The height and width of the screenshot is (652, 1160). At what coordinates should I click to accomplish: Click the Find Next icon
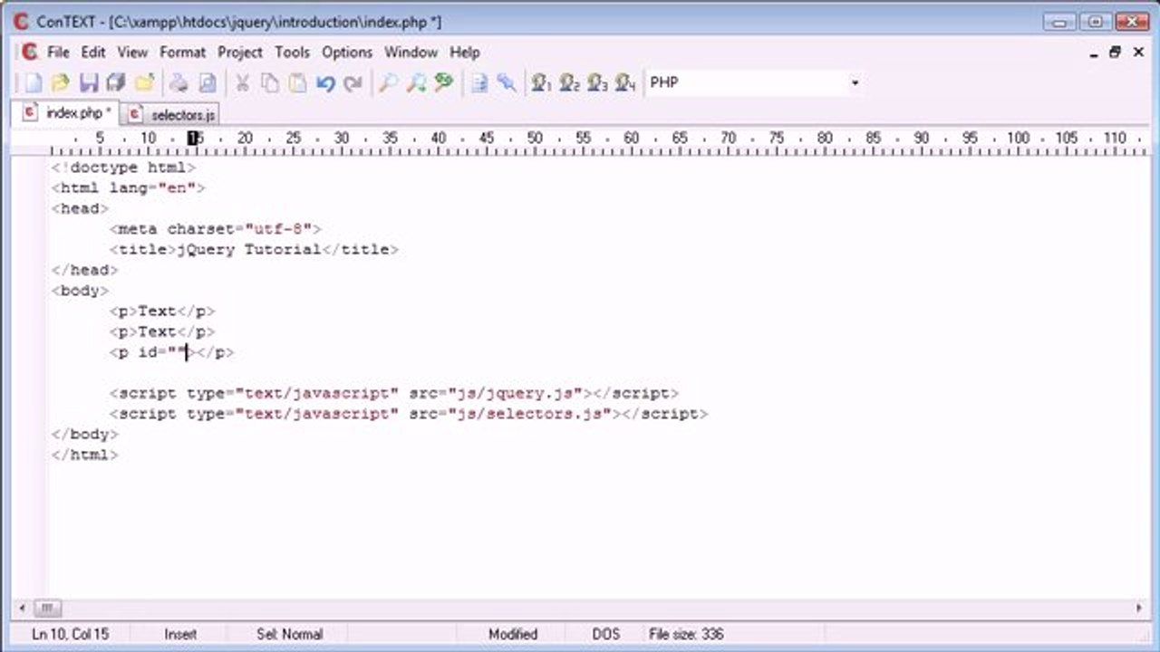(416, 83)
